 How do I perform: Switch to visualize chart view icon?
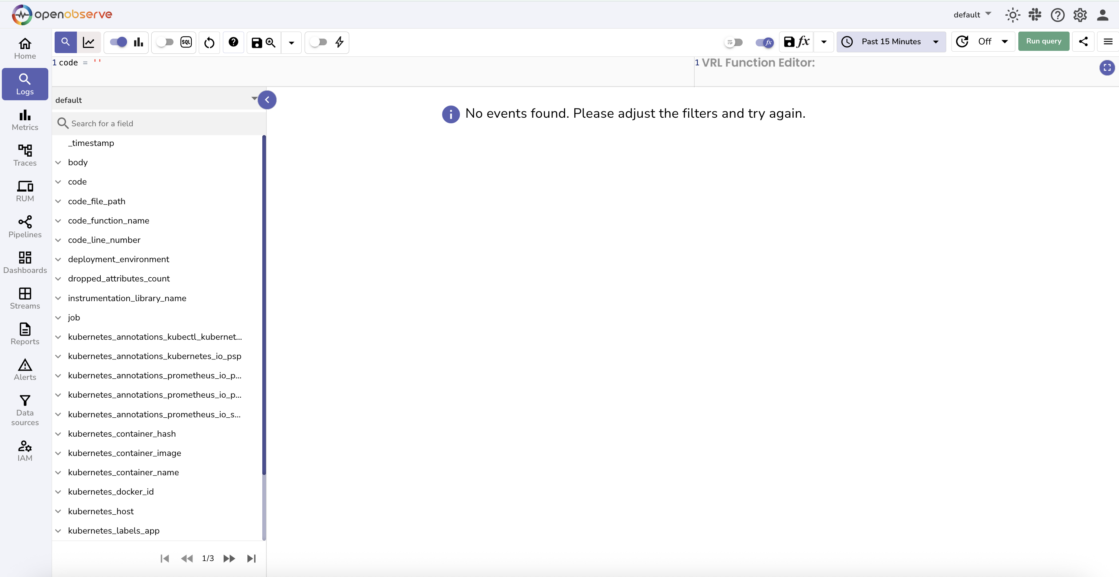pos(89,42)
